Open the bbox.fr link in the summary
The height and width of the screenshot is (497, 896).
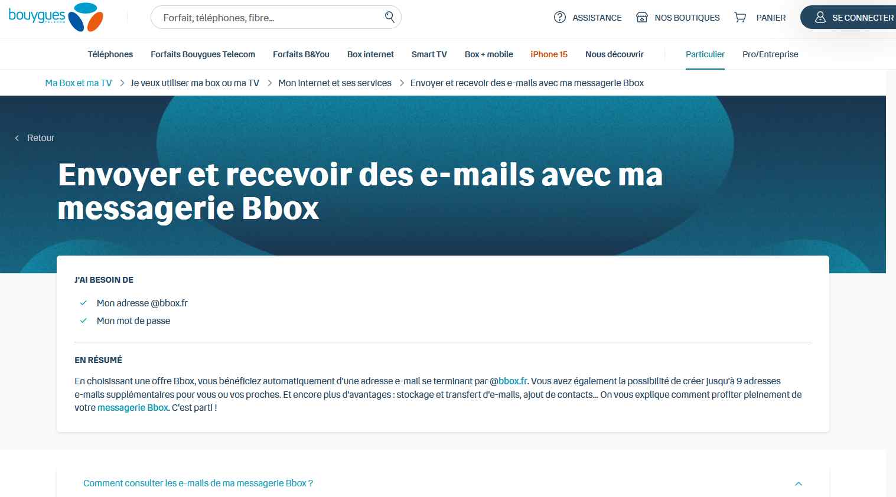click(513, 381)
